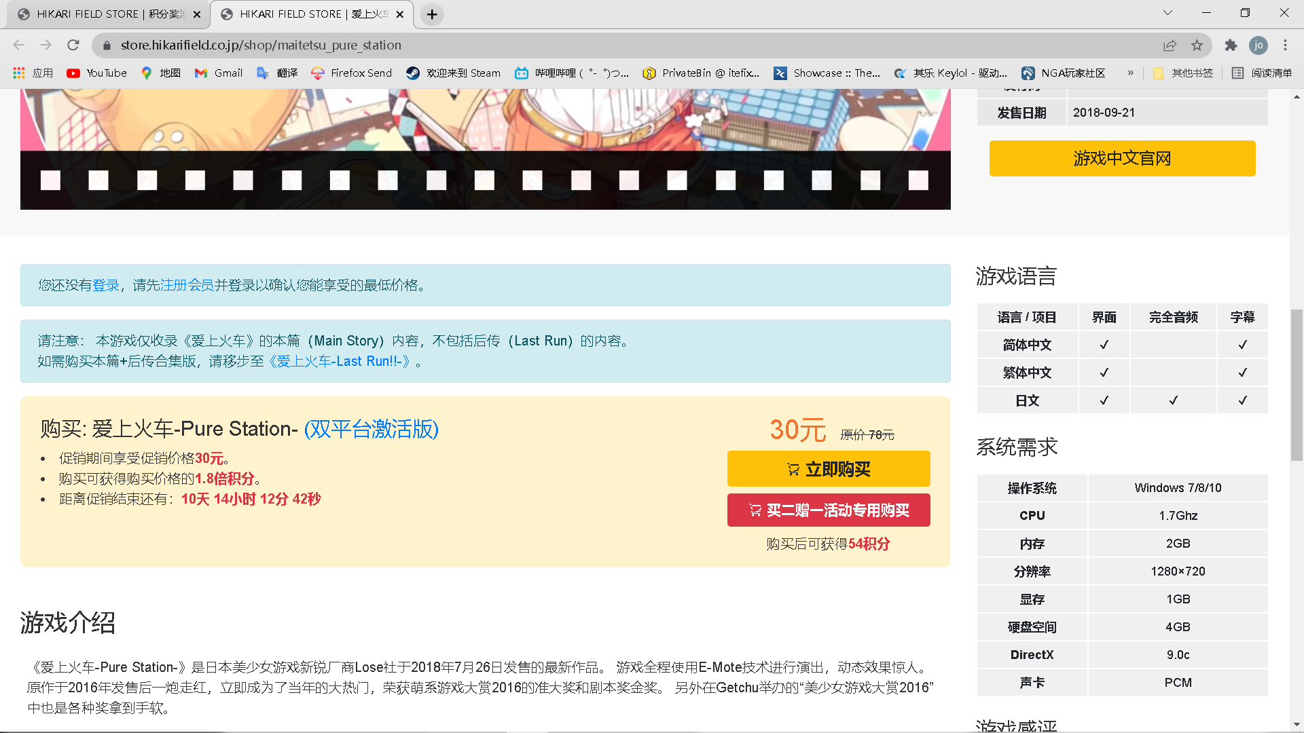Open the 欢迎来到 Steam bookmark
1304x733 pixels.
(454, 73)
